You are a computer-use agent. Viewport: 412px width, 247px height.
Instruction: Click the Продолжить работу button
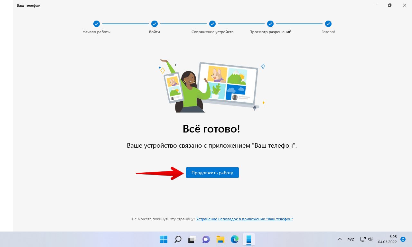[212, 173]
